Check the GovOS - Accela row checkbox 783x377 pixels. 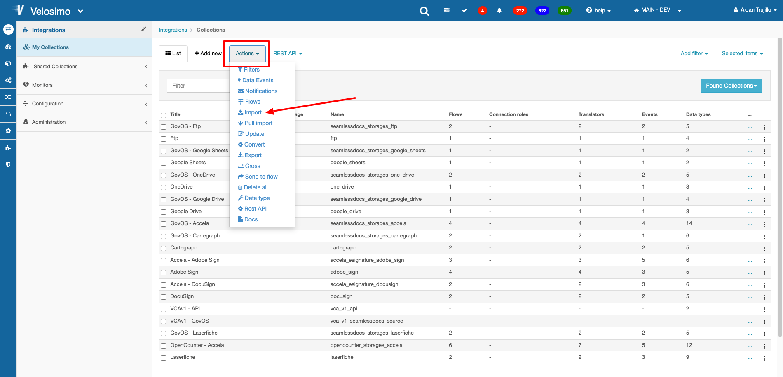click(163, 224)
